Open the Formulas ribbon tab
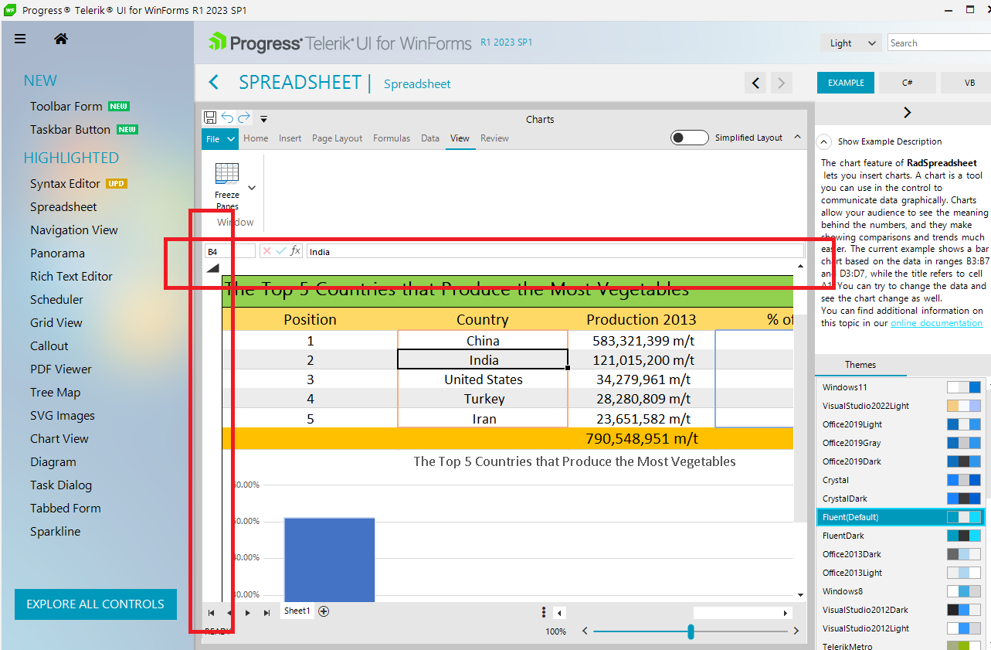The image size is (991, 650). (x=392, y=138)
